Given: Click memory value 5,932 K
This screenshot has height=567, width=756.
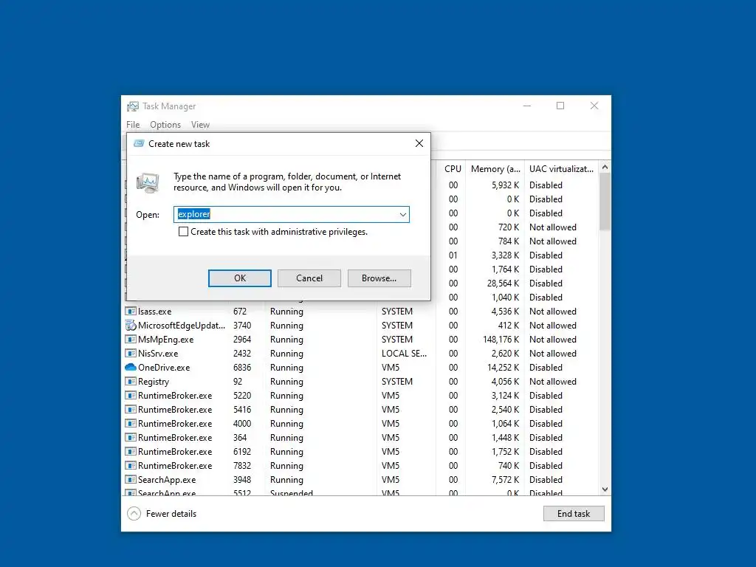Looking at the screenshot, I should click(x=505, y=185).
